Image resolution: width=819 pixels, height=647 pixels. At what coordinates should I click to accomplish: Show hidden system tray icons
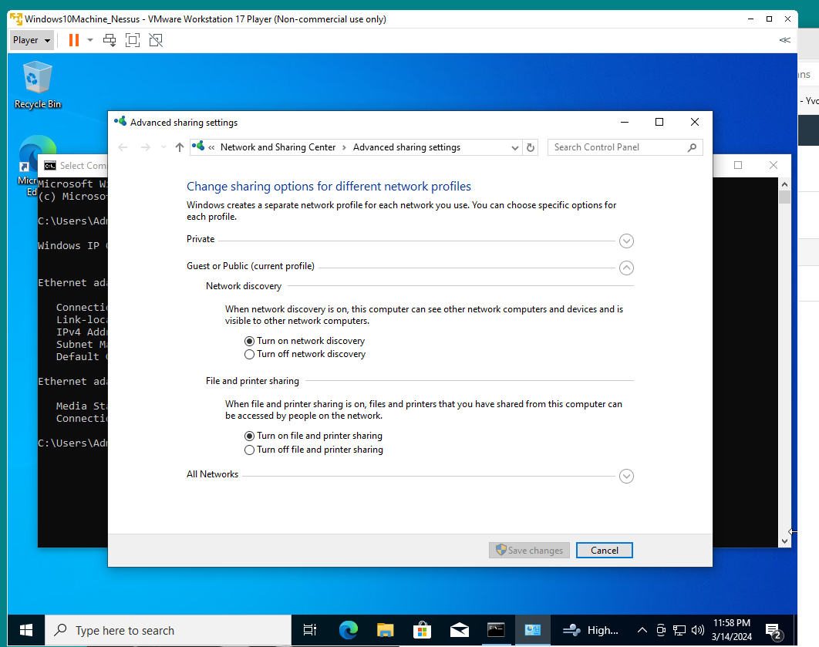642,630
